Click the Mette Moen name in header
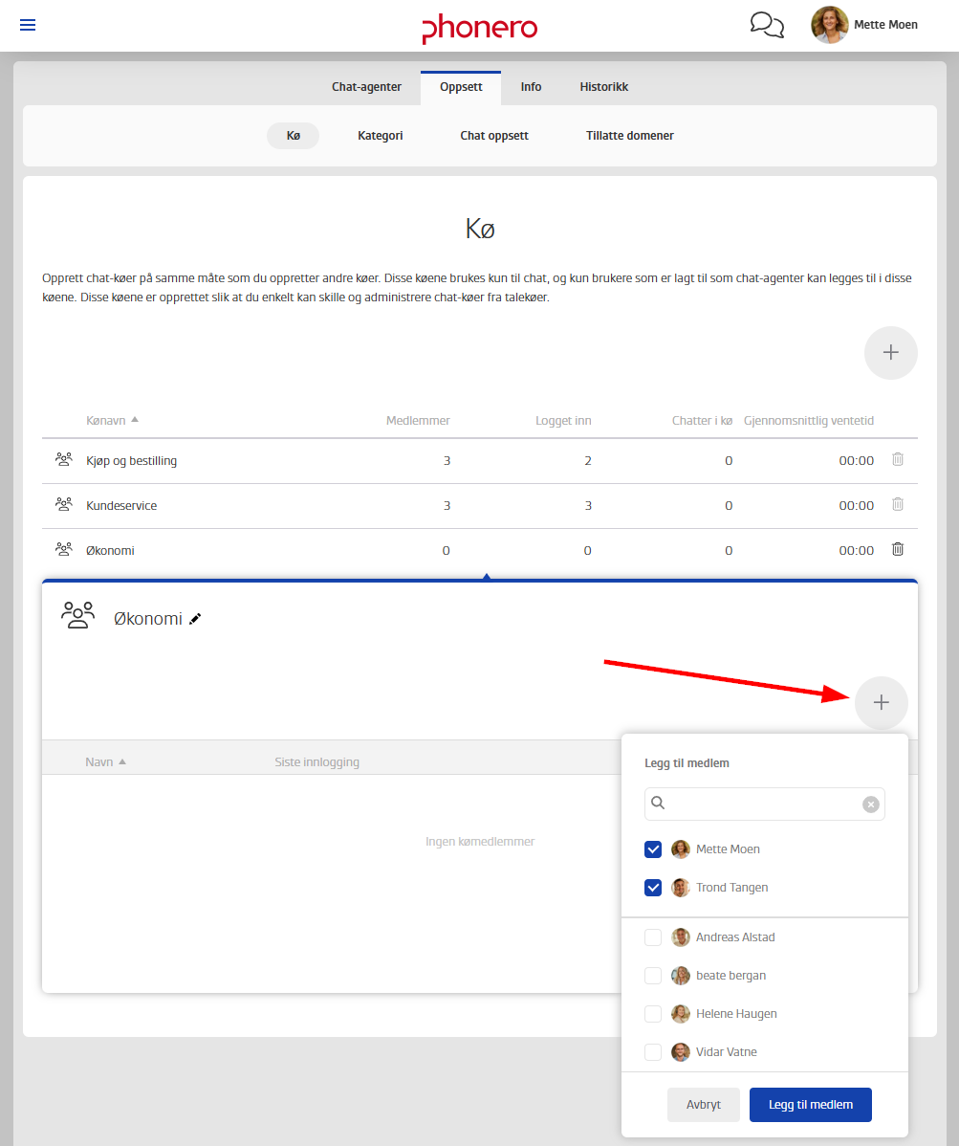Screen dimensions: 959x1146 pos(885,25)
